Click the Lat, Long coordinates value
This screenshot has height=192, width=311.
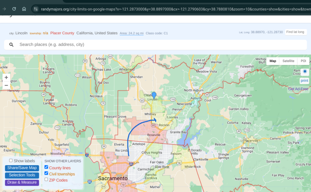click(267, 32)
